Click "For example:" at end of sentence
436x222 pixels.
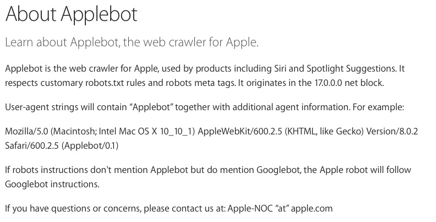pyautogui.click(x=378, y=107)
